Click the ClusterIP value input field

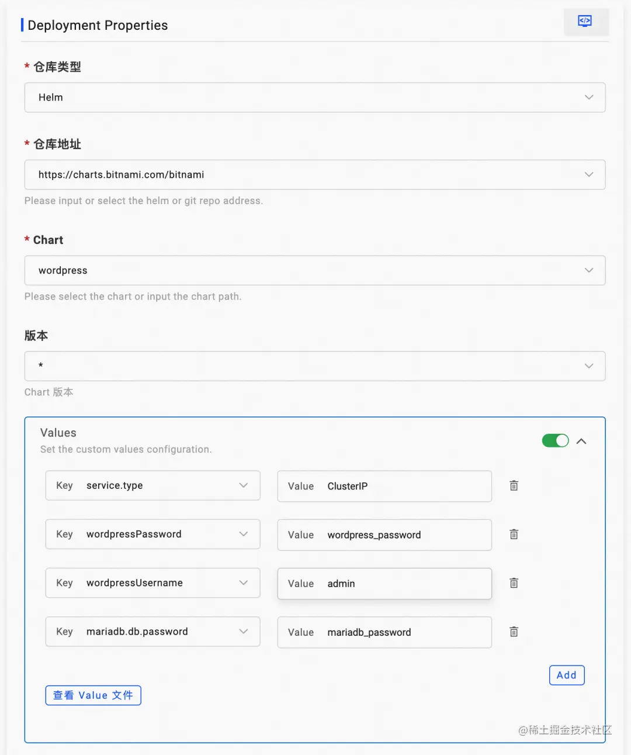403,486
